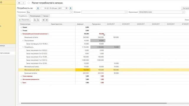
Task: Switch to the Потребность tab
Action: click(23, 16)
